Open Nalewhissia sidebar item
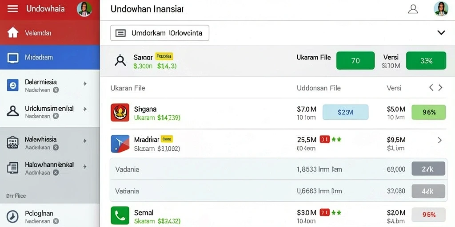The height and width of the screenshot is (227, 455). click(50, 143)
